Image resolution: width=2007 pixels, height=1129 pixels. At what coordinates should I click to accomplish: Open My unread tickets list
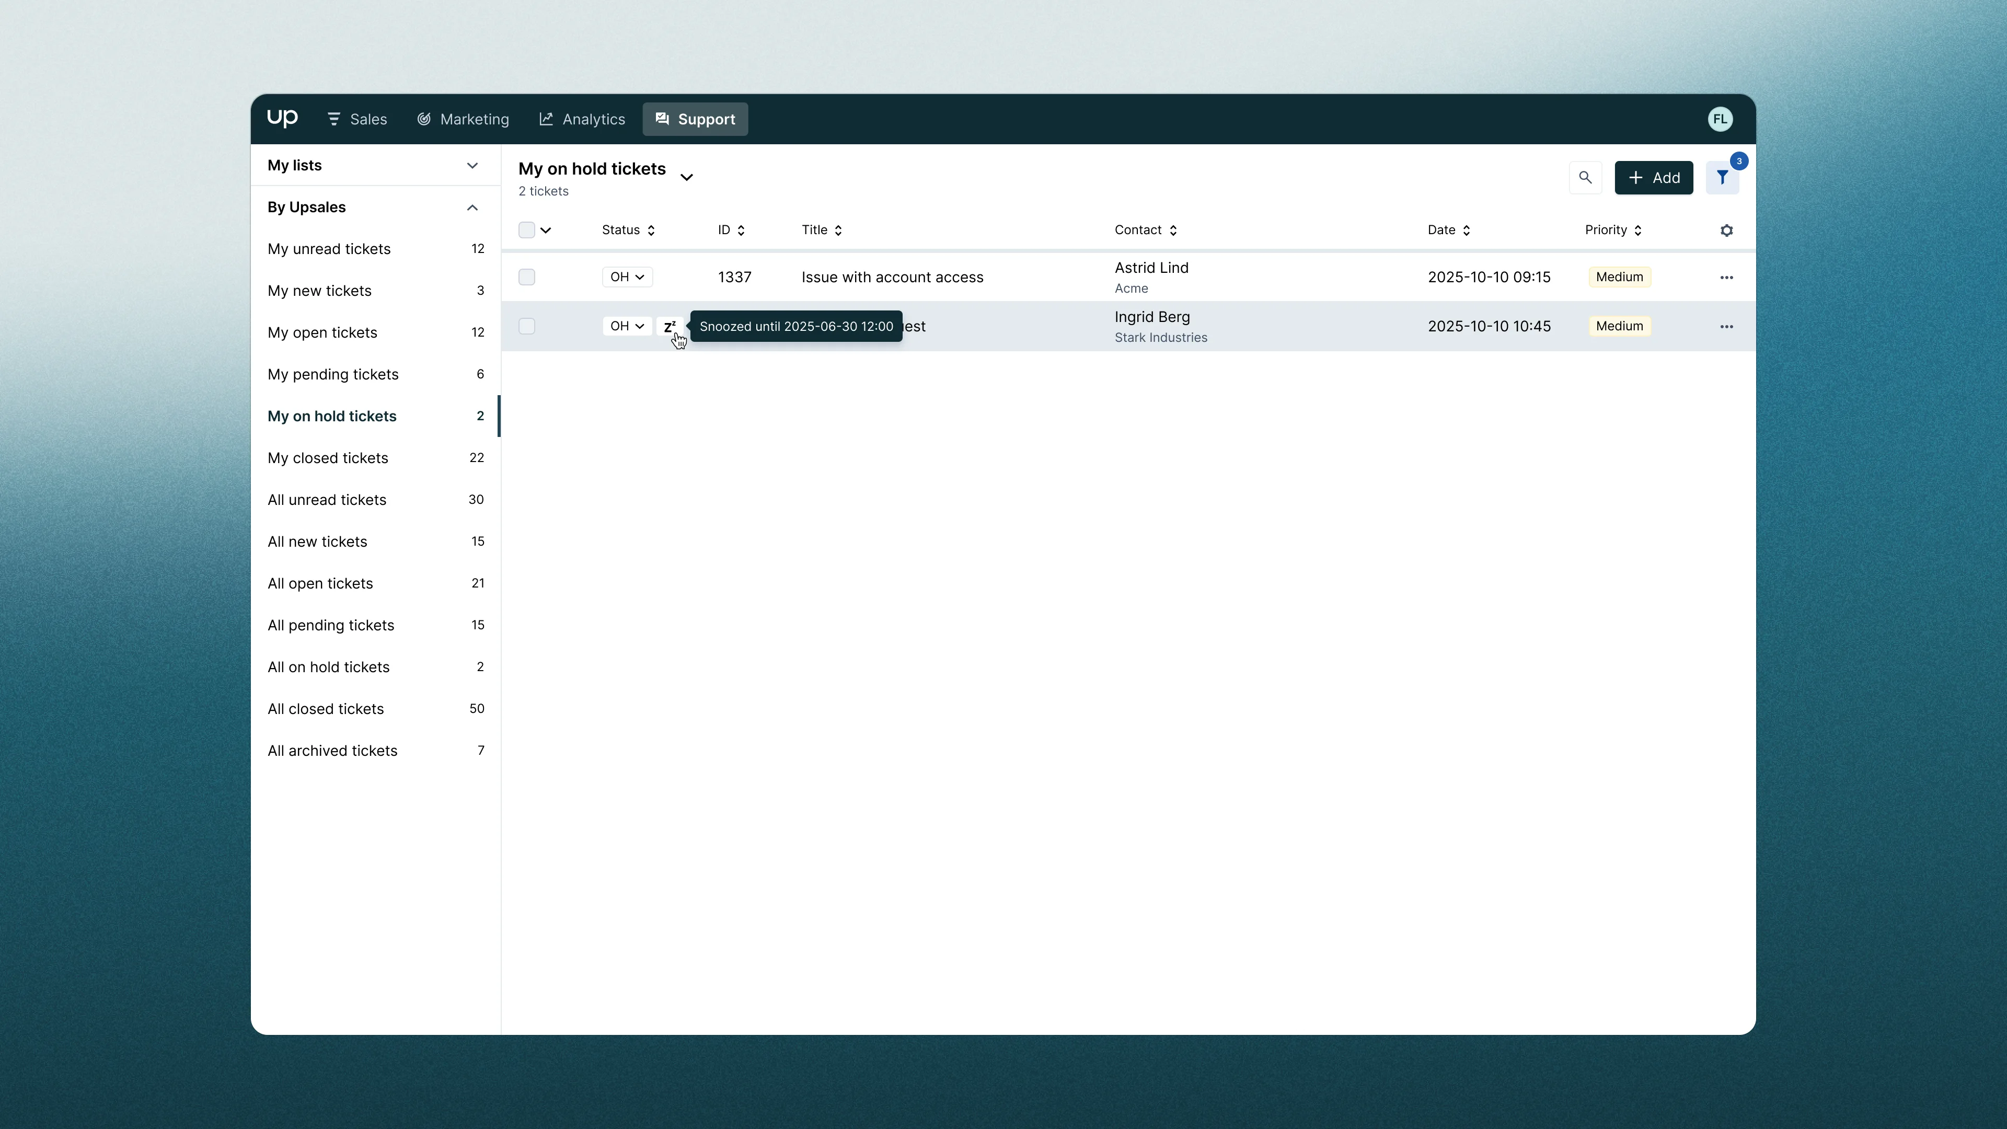(375, 249)
